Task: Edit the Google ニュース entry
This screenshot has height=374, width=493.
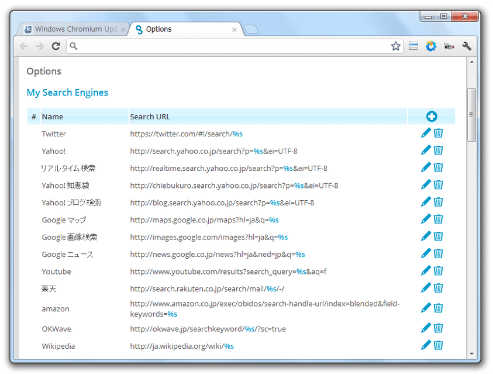Action: point(426,253)
